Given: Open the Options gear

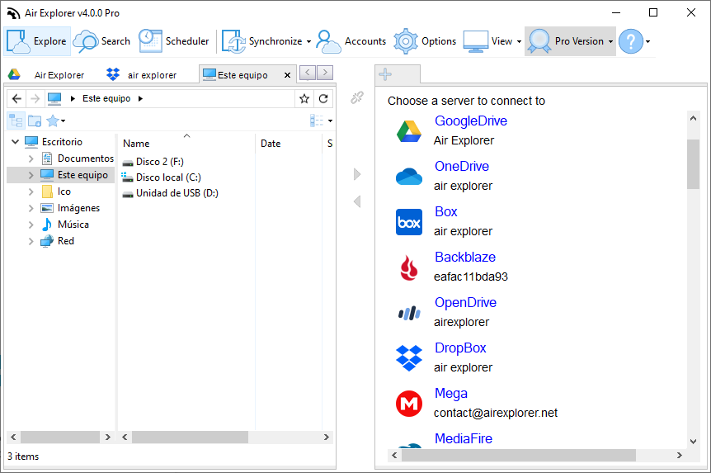Looking at the screenshot, I should 425,41.
